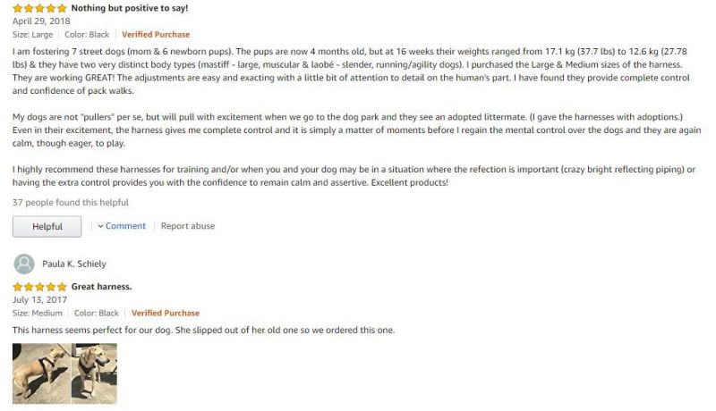Open Paula K. Schiely's profile avatar icon
Screen dimensions: 716x411
pos(24,264)
